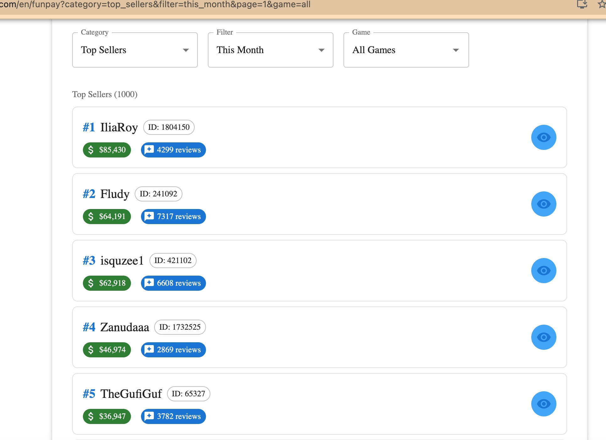Viewport: 606px width, 440px height.
Task: Click the ID: 1804150 chip
Action: 169,127
